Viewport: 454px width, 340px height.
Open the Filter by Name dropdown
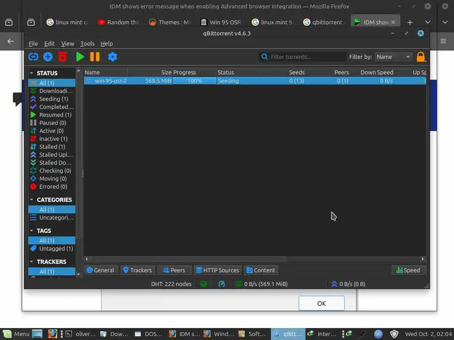coord(394,57)
